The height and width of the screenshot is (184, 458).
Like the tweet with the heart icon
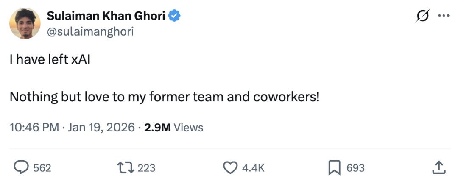(230, 168)
